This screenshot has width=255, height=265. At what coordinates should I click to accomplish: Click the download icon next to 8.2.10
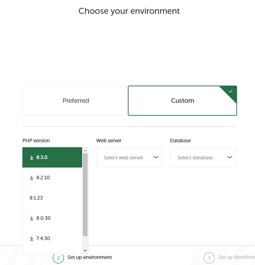[32, 177]
